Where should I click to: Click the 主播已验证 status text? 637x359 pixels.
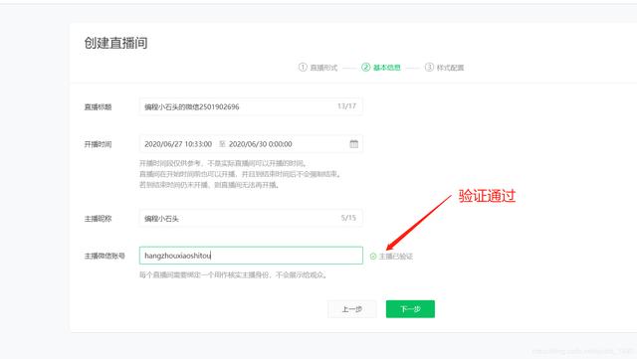click(x=396, y=257)
